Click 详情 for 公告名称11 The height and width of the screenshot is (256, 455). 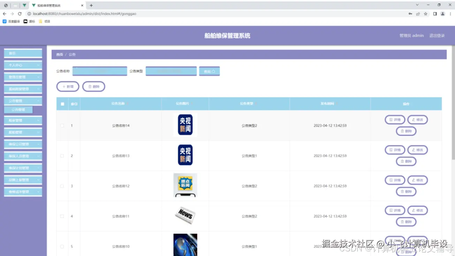tap(395, 210)
